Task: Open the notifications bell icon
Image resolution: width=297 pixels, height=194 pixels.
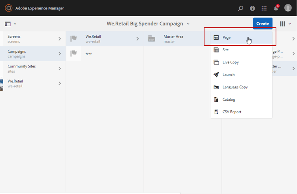Action: (276, 8)
